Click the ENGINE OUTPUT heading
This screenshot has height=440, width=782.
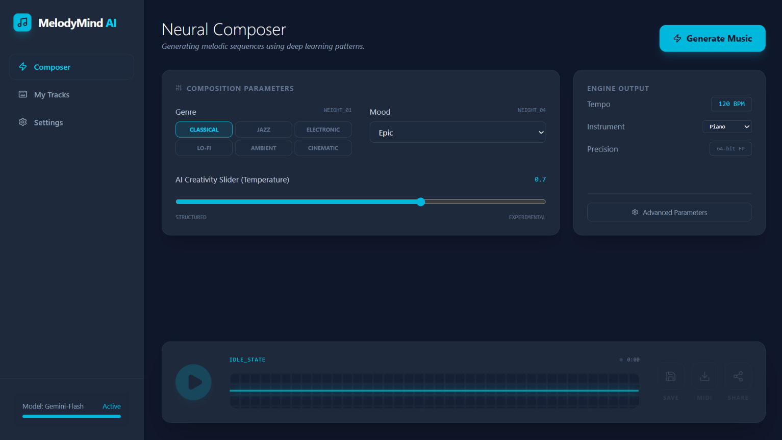tap(618, 88)
